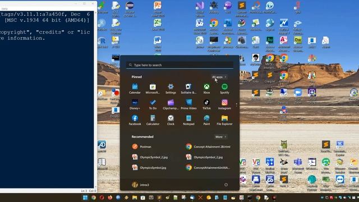
Task: Launch Clipchamp from the pinned apps
Action: (171, 105)
